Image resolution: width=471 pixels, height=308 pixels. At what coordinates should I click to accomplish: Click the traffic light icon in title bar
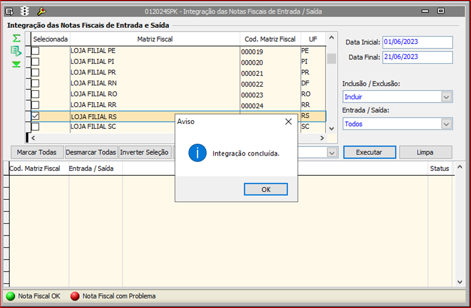[x=25, y=11]
